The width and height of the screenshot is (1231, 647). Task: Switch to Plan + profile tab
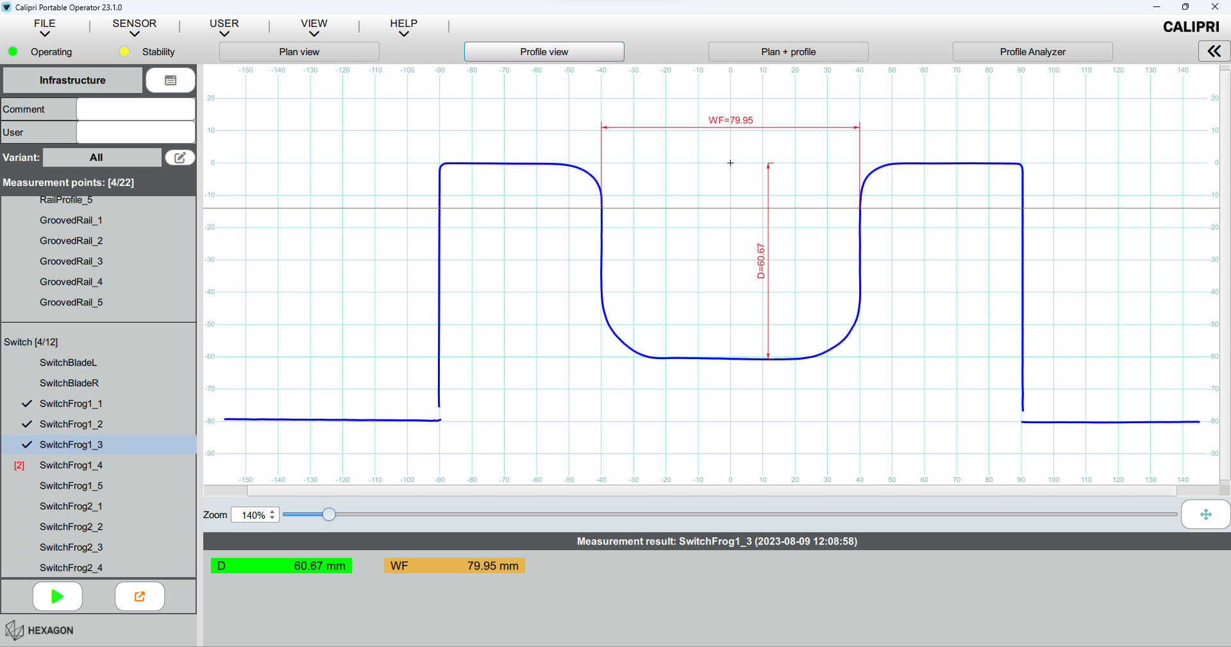pos(789,52)
